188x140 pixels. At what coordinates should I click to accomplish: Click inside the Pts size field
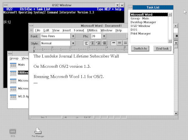coord(96,36)
